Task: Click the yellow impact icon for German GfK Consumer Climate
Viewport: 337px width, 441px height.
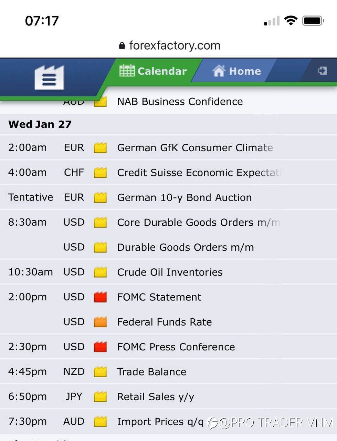Action: pos(100,147)
